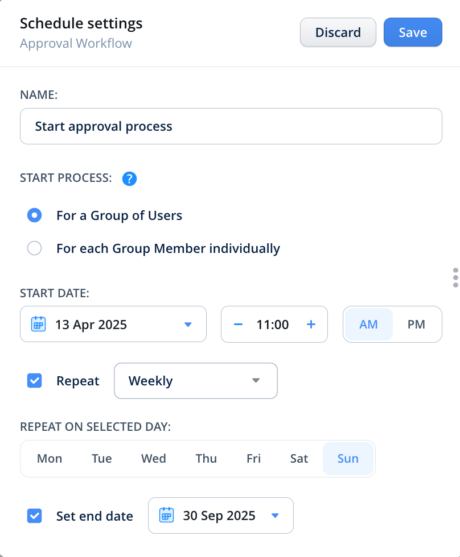Decrease the time with the minus button
The width and height of the screenshot is (460, 557).
[239, 325]
